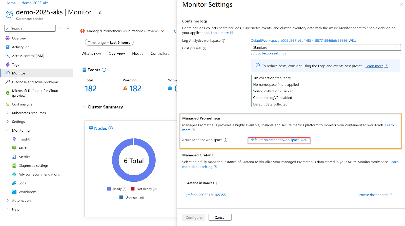The image size is (405, 226).
Task: Expand Kubernetes resources in sidebar
Action: [8, 113]
